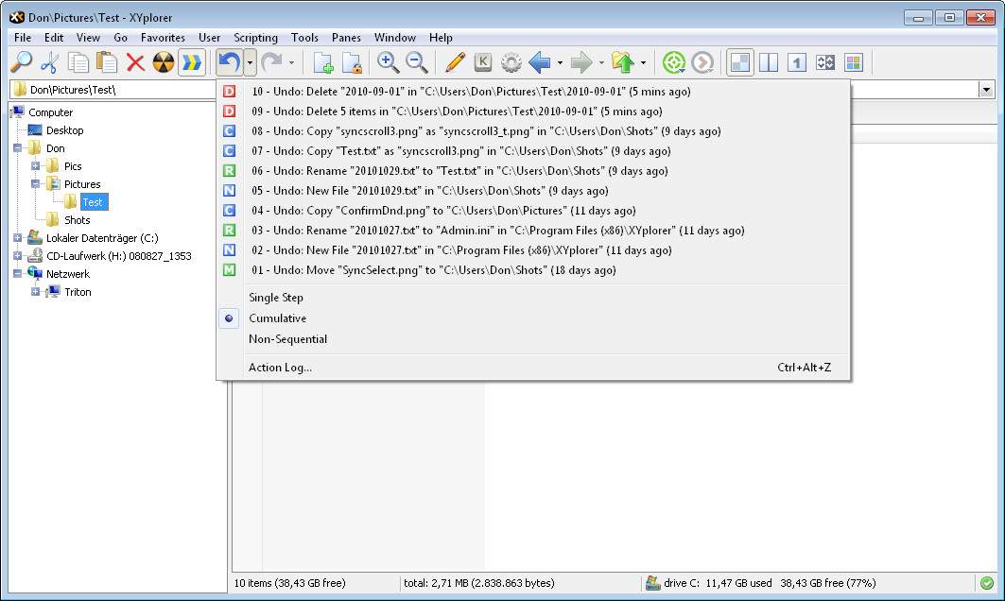Select the Test folder in tree
Screen dimensions: 1005x601
[x=94, y=202]
